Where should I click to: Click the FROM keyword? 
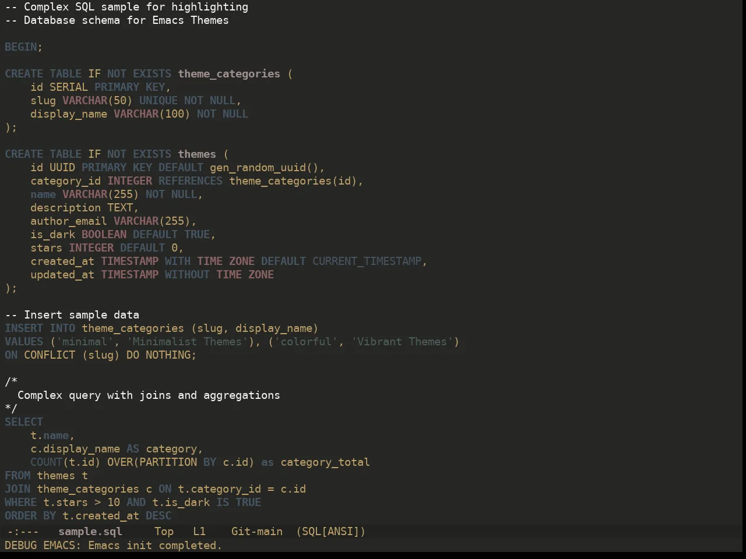pyautogui.click(x=17, y=475)
